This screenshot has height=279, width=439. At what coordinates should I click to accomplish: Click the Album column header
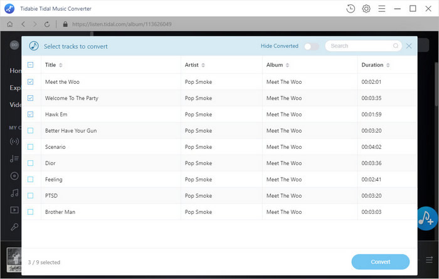pos(275,65)
